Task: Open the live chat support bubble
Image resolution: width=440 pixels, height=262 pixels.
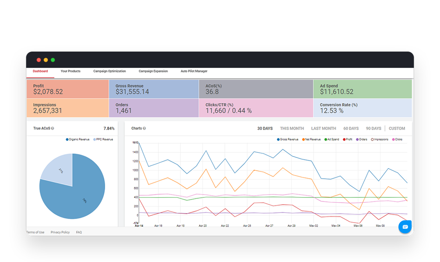Action: click(x=405, y=227)
